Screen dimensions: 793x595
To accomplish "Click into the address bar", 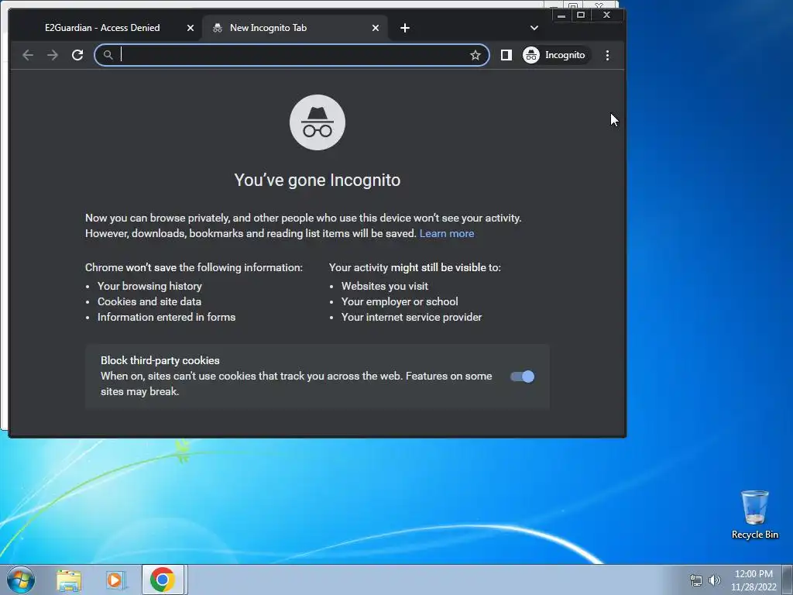I will coord(292,55).
